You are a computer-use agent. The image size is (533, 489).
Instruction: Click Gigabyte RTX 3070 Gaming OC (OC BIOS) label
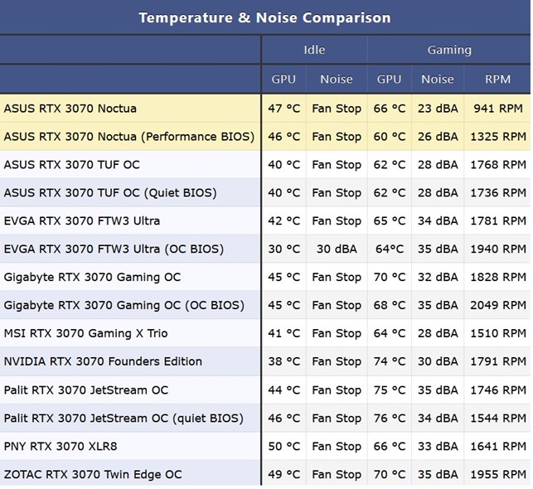click(x=122, y=306)
